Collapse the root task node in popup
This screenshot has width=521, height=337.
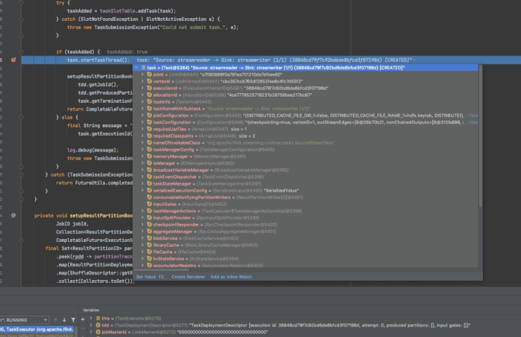click(136, 67)
